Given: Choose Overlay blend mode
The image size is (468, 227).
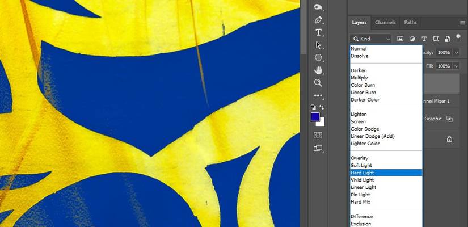Looking at the screenshot, I should click(386, 158).
